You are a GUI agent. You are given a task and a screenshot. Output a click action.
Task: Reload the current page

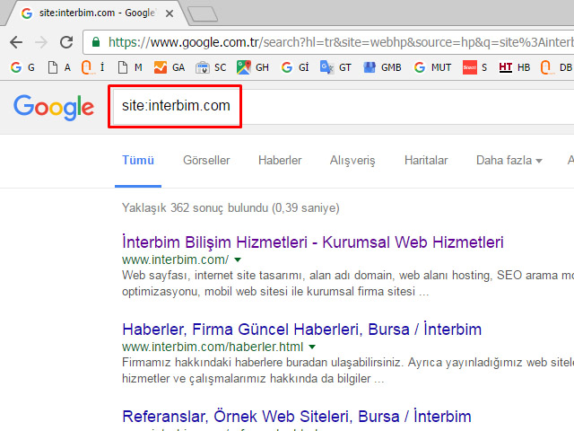click(x=66, y=42)
